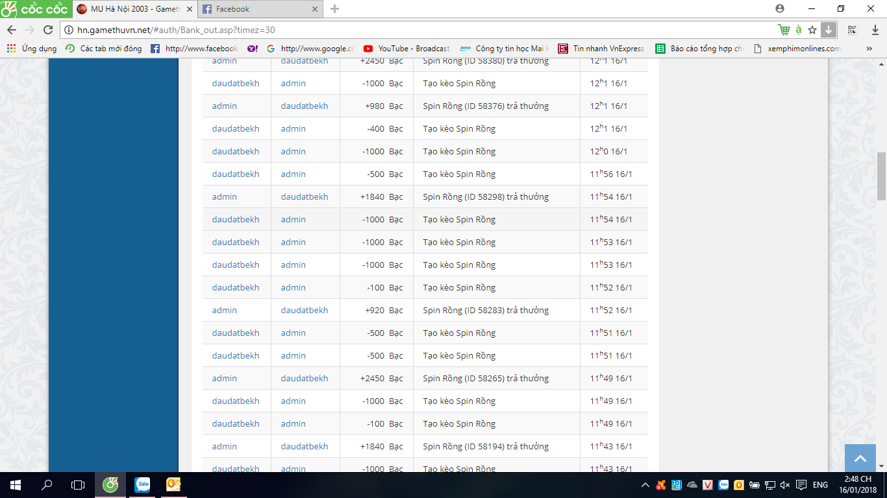Reload the page with the refresh icon
Viewport: 887px width, 498px height.
(x=47, y=30)
